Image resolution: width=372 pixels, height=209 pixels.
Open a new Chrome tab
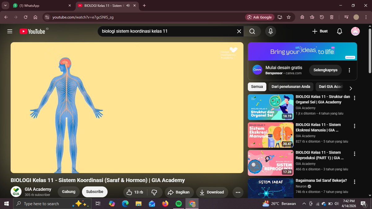pyautogui.click(x=144, y=6)
